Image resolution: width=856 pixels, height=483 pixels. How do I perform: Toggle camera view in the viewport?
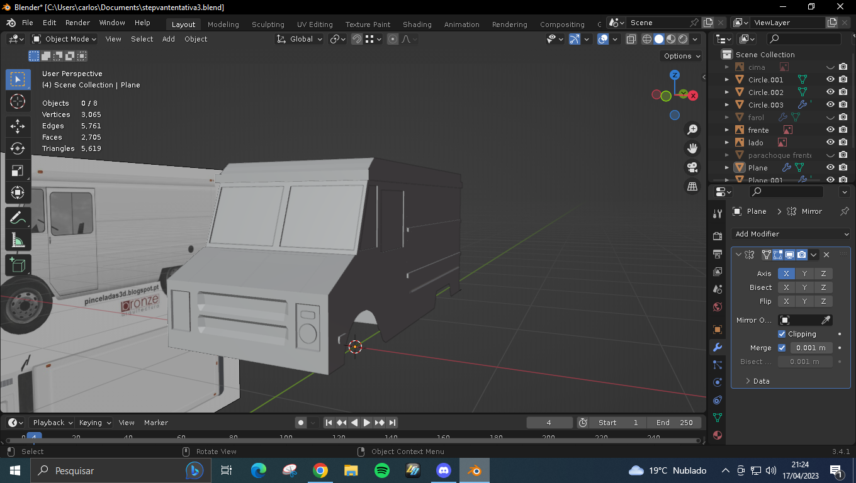(x=692, y=167)
